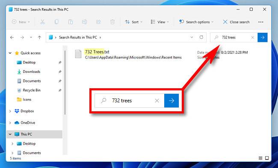
Task: Open the recent locations chevron
Action: pyautogui.click(x=31, y=38)
